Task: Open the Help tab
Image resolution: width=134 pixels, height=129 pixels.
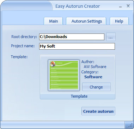Action: point(119,21)
